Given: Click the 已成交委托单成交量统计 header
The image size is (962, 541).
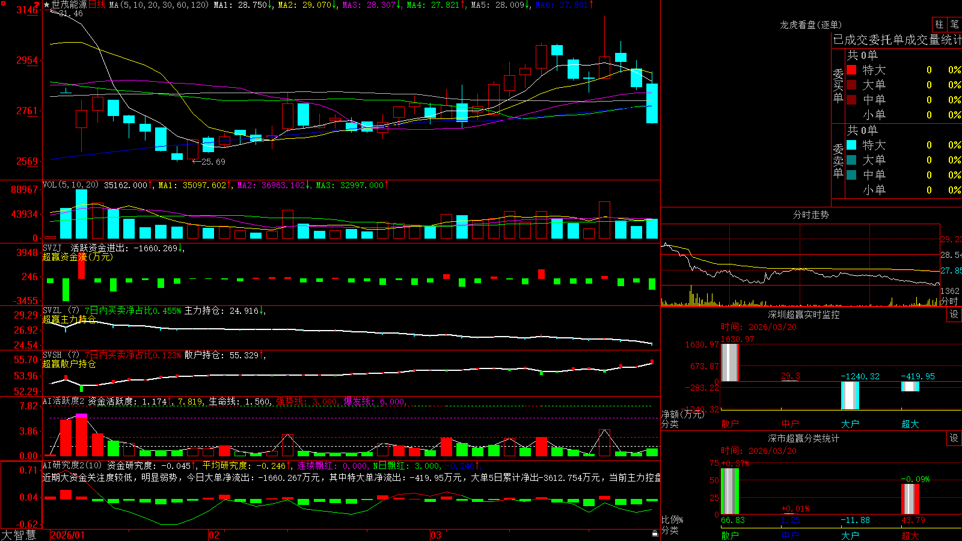Looking at the screenshot, I should (897, 40).
